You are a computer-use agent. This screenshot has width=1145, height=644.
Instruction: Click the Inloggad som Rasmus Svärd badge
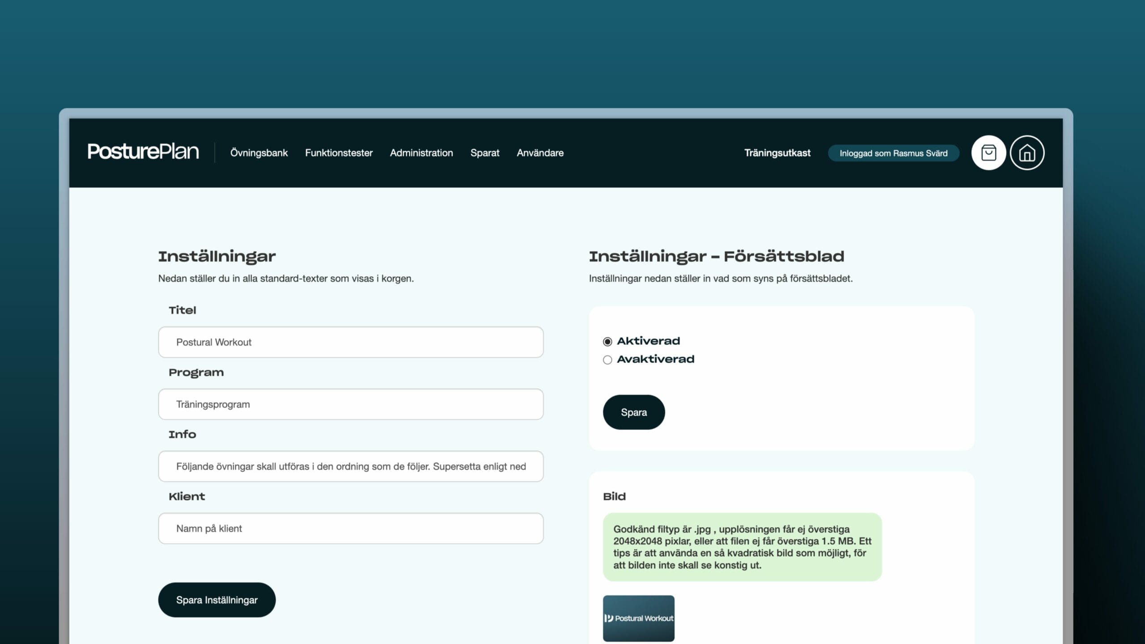coord(893,153)
